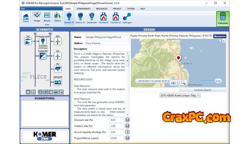The image size is (249, 144).
Task: Click the TAGBUROS map label
Action: pyautogui.click(x=186, y=64)
